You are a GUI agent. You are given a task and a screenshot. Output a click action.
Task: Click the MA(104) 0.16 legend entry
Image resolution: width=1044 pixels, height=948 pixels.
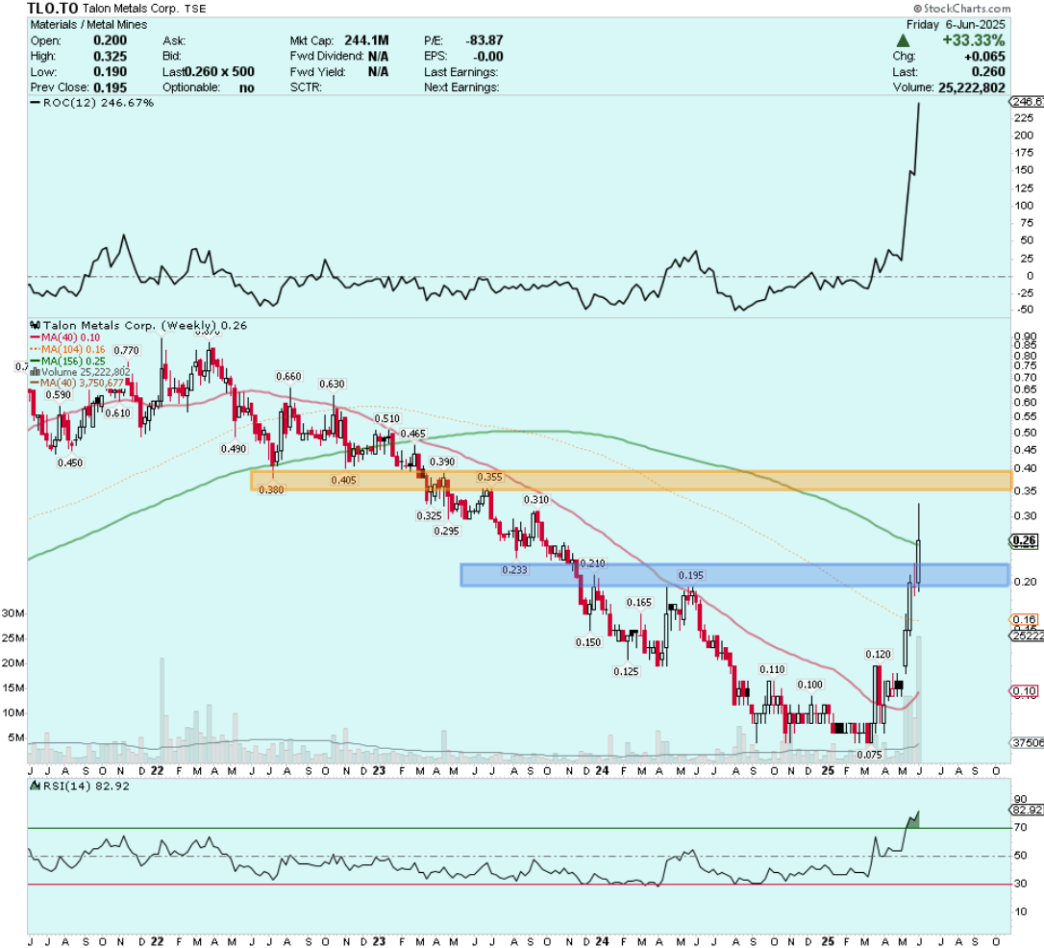(x=73, y=350)
